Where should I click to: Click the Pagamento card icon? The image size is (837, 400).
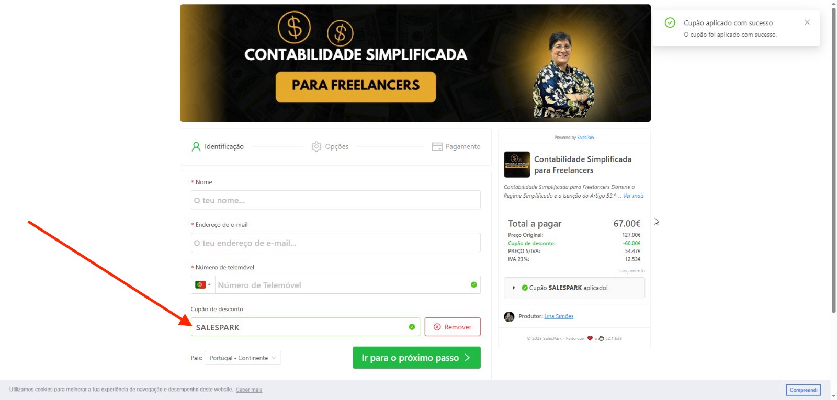pyautogui.click(x=437, y=147)
